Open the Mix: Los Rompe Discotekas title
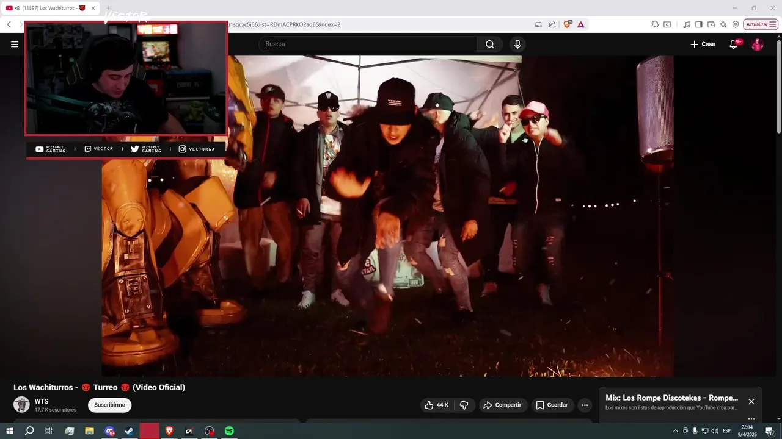 click(x=671, y=398)
